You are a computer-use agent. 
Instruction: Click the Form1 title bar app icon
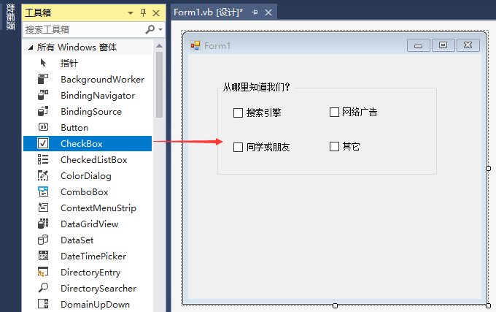195,45
